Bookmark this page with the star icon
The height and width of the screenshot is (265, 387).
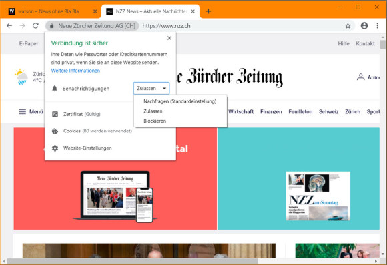pos(348,25)
